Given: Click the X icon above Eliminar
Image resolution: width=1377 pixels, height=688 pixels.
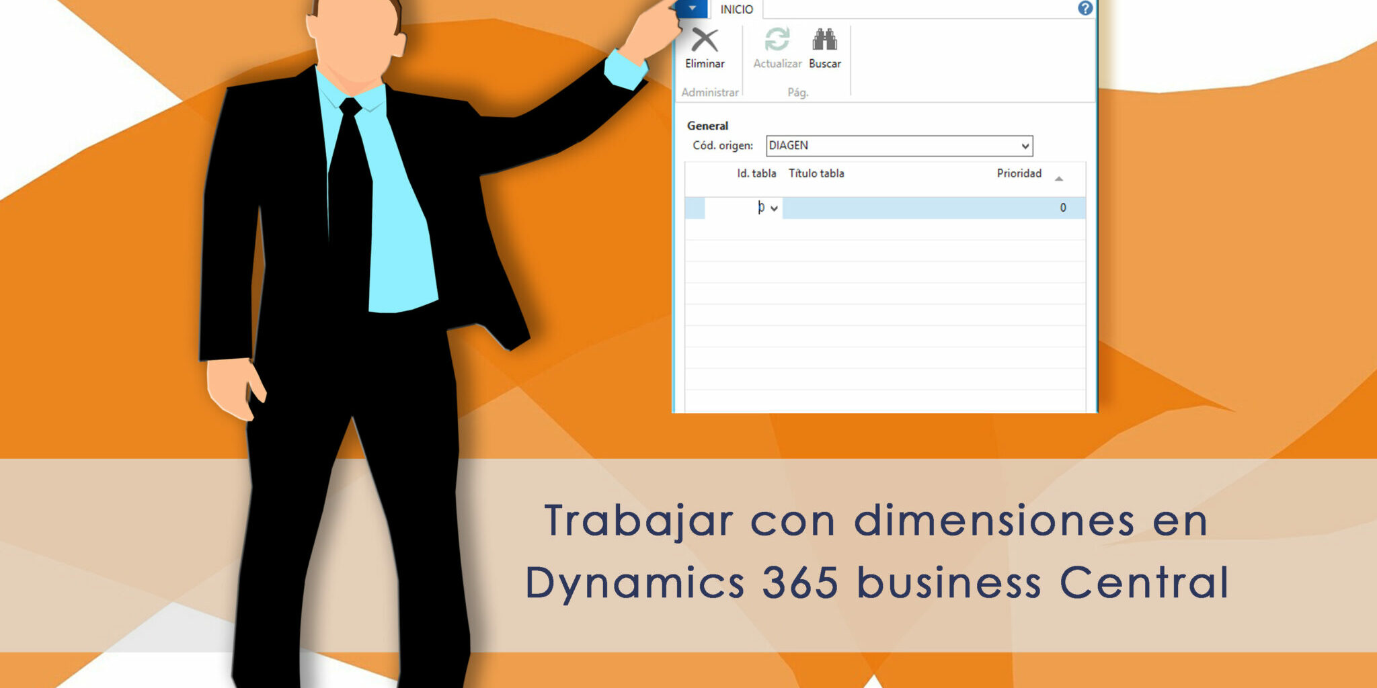Looking at the screenshot, I should 703,40.
